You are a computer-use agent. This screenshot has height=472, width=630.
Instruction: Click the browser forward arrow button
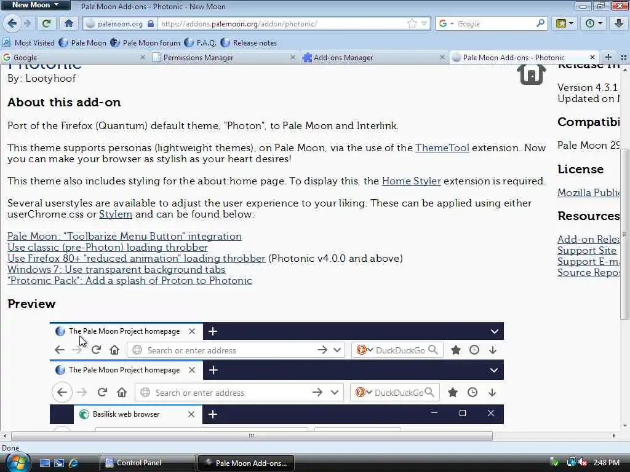(x=27, y=23)
